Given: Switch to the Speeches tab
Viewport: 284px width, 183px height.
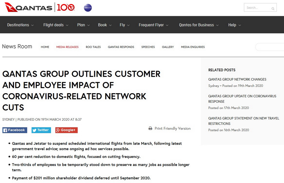Looking at the screenshot, I should click(148, 47).
